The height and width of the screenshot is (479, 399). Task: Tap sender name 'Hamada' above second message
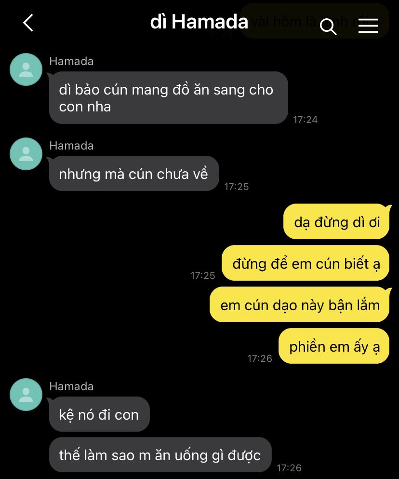71,145
